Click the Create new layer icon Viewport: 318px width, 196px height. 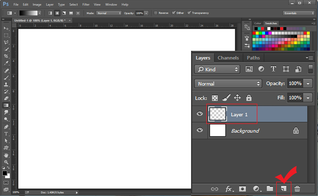pyautogui.click(x=283, y=189)
